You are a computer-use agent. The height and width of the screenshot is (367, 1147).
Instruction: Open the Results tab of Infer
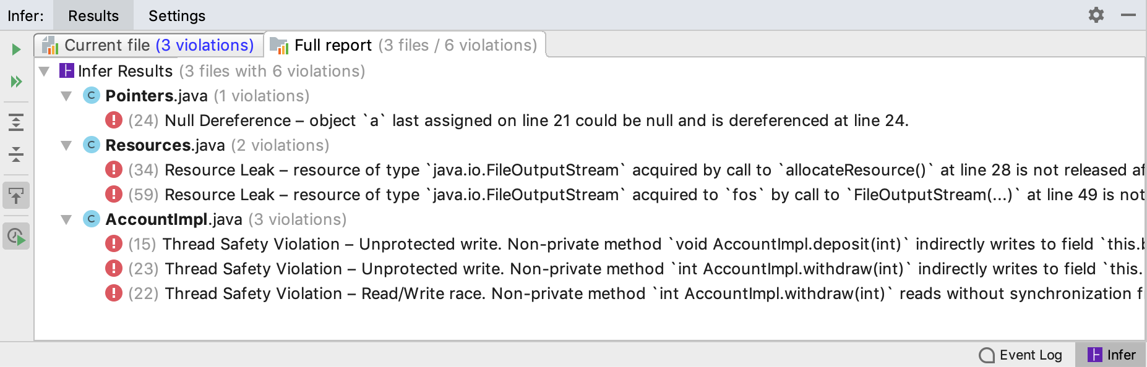(93, 15)
